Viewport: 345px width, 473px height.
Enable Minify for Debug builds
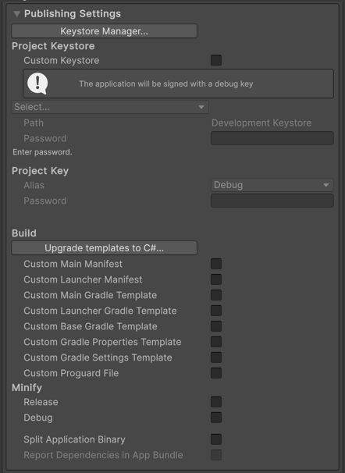216,418
